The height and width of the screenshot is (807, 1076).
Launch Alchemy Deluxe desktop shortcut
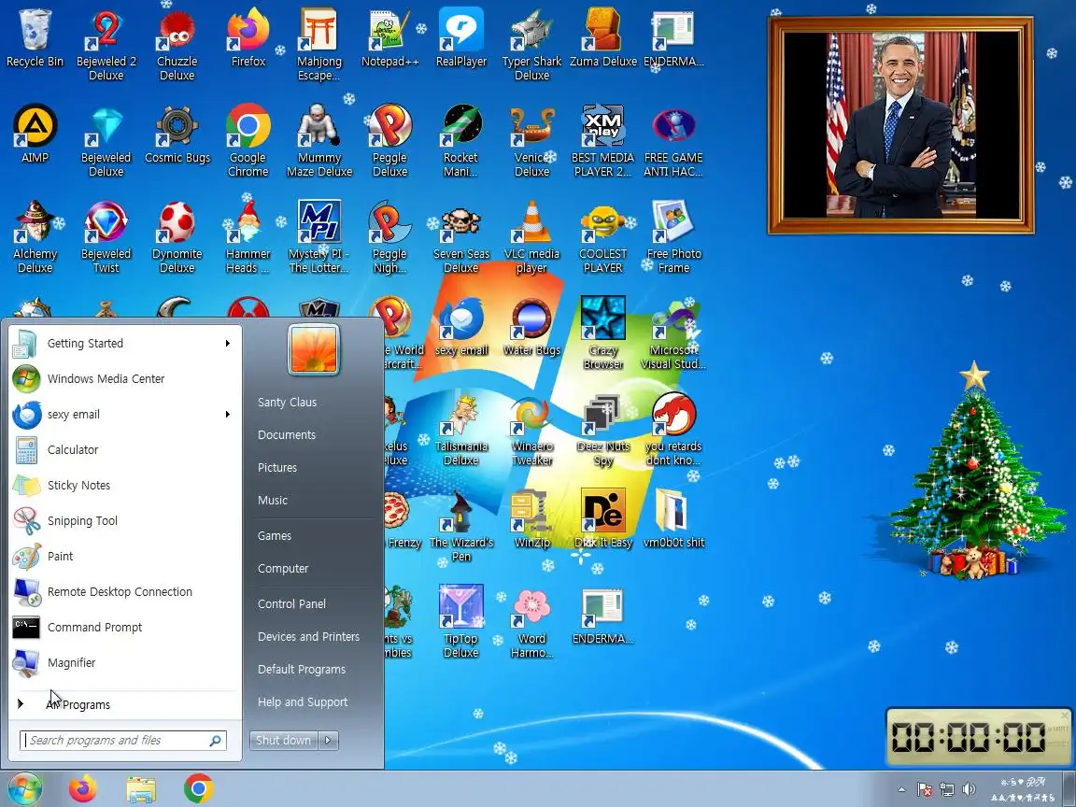pos(35,236)
